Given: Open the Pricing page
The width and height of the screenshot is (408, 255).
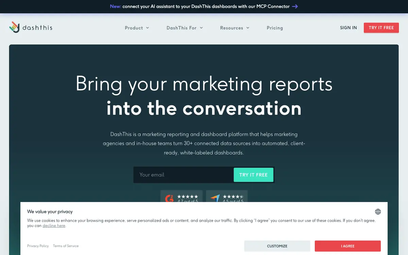Looking at the screenshot, I should click(x=275, y=28).
